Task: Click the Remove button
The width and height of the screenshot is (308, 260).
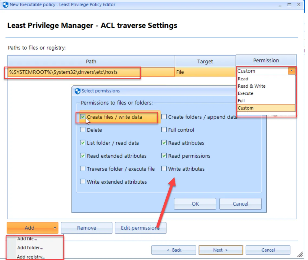Action: coord(86,228)
